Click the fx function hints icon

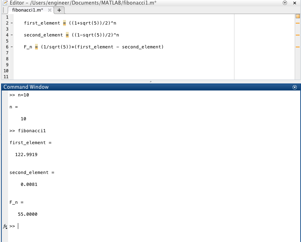click(4, 227)
